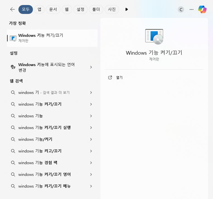The image size is (213, 199).
Task: Search web for 'windows 기능 켜기/끄기 실행'
Action: pos(52,128)
